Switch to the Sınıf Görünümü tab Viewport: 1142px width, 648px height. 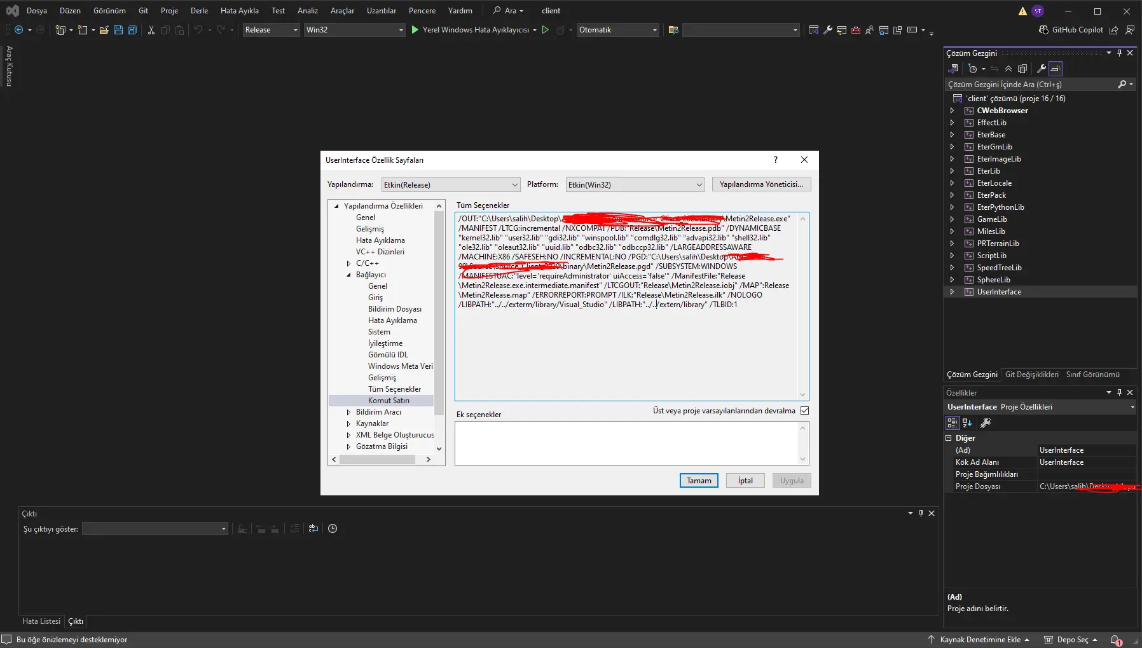(x=1092, y=375)
